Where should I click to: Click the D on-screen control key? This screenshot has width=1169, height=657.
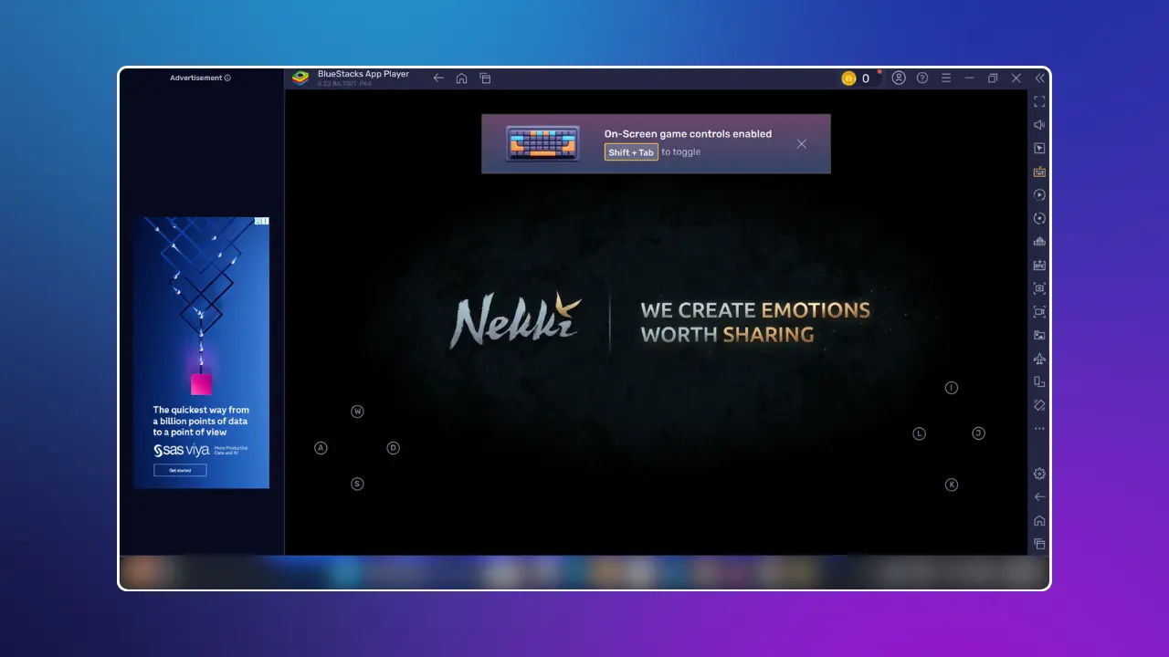pos(394,448)
